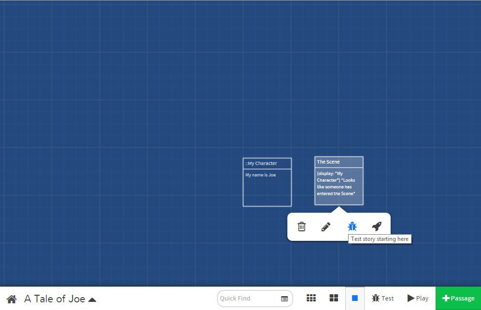This screenshot has height=310, width=481.
Task: Switch to reduced-size passage view (four-square icon)
Action: tap(334, 298)
